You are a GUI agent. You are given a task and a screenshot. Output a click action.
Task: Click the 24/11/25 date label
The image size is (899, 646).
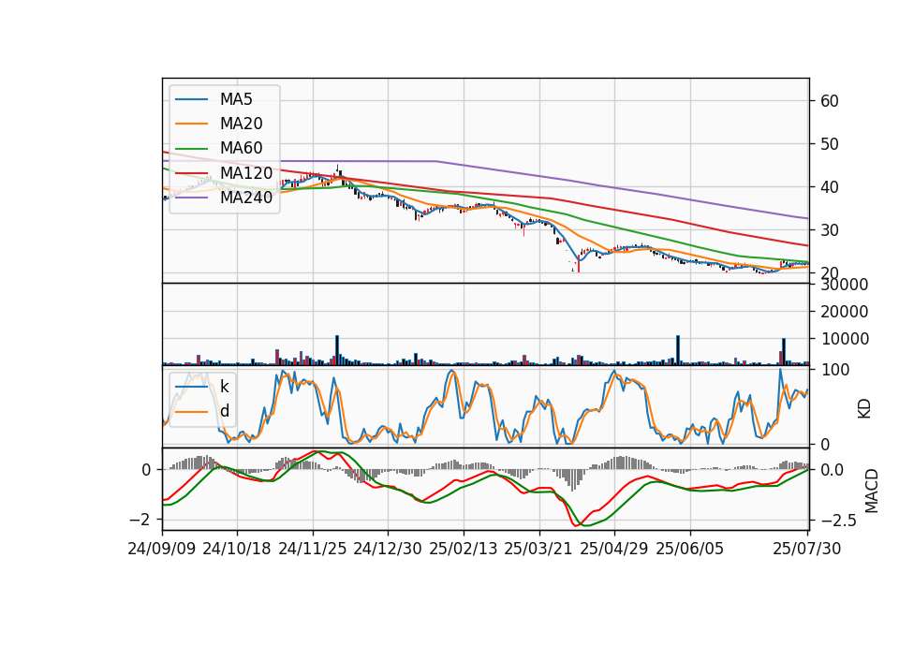(x=313, y=549)
